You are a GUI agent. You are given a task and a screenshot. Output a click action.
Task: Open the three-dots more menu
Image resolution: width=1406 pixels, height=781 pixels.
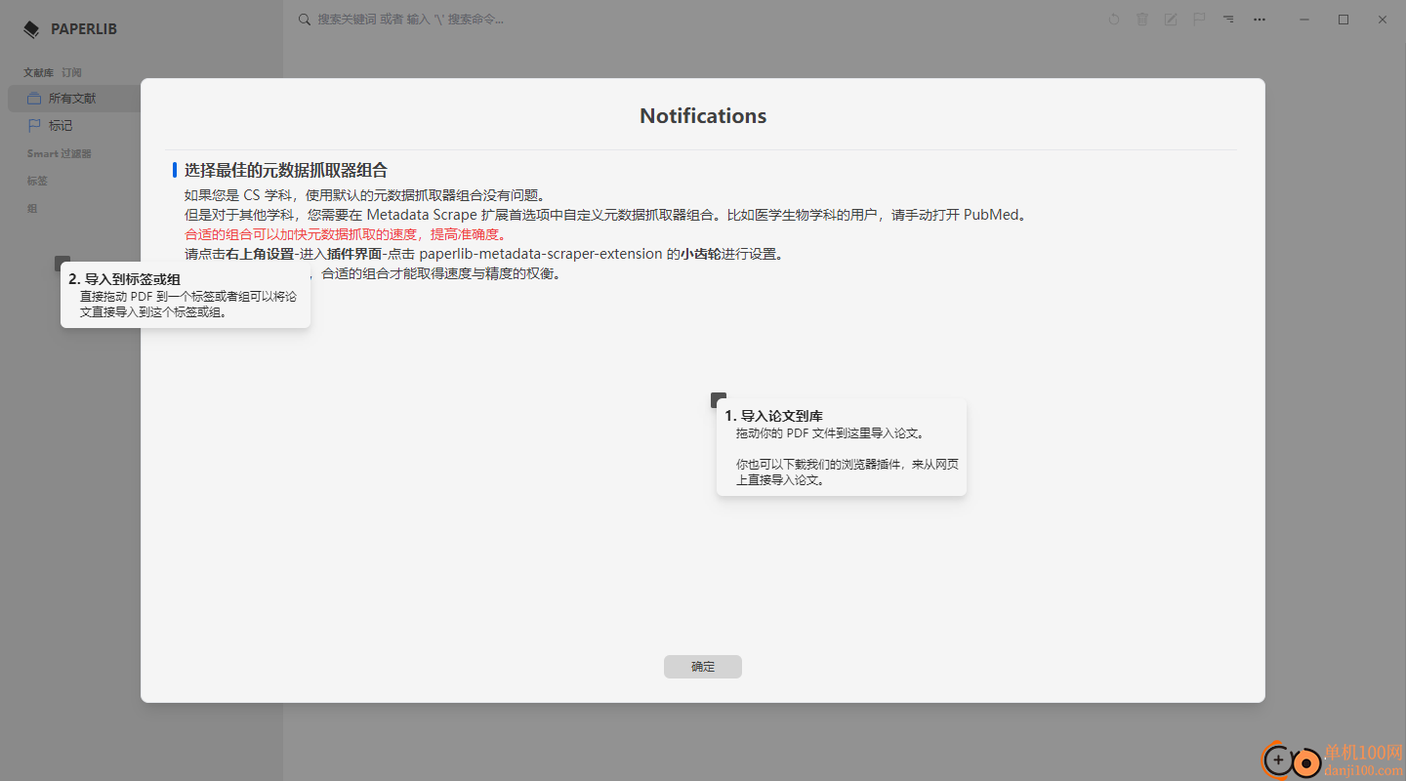point(1260,19)
